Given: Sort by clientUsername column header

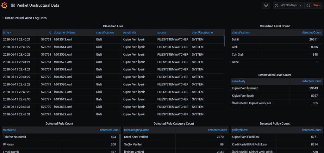Looking at the screenshot, I should coord(202,33).
